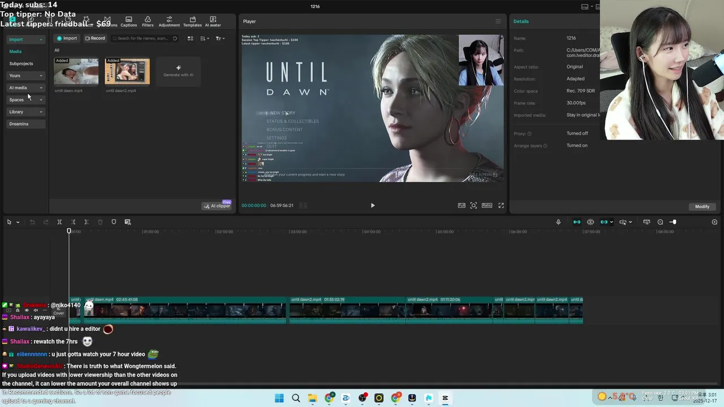Open the sort order dropdown
The height and width of the screenshot is (407, 724).
(204, 38)
